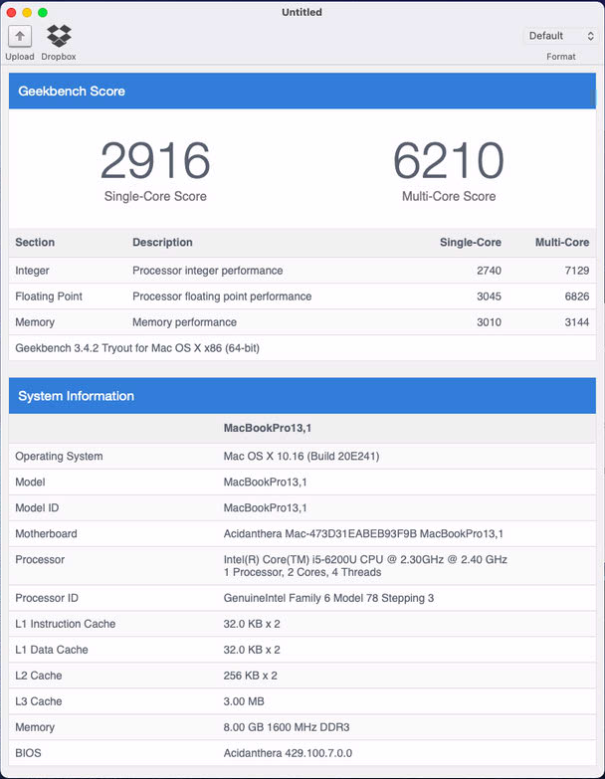This screenshot has height=779, width=605.
Task: Click Memory single-core value 3010
Action: click(489, 322)
